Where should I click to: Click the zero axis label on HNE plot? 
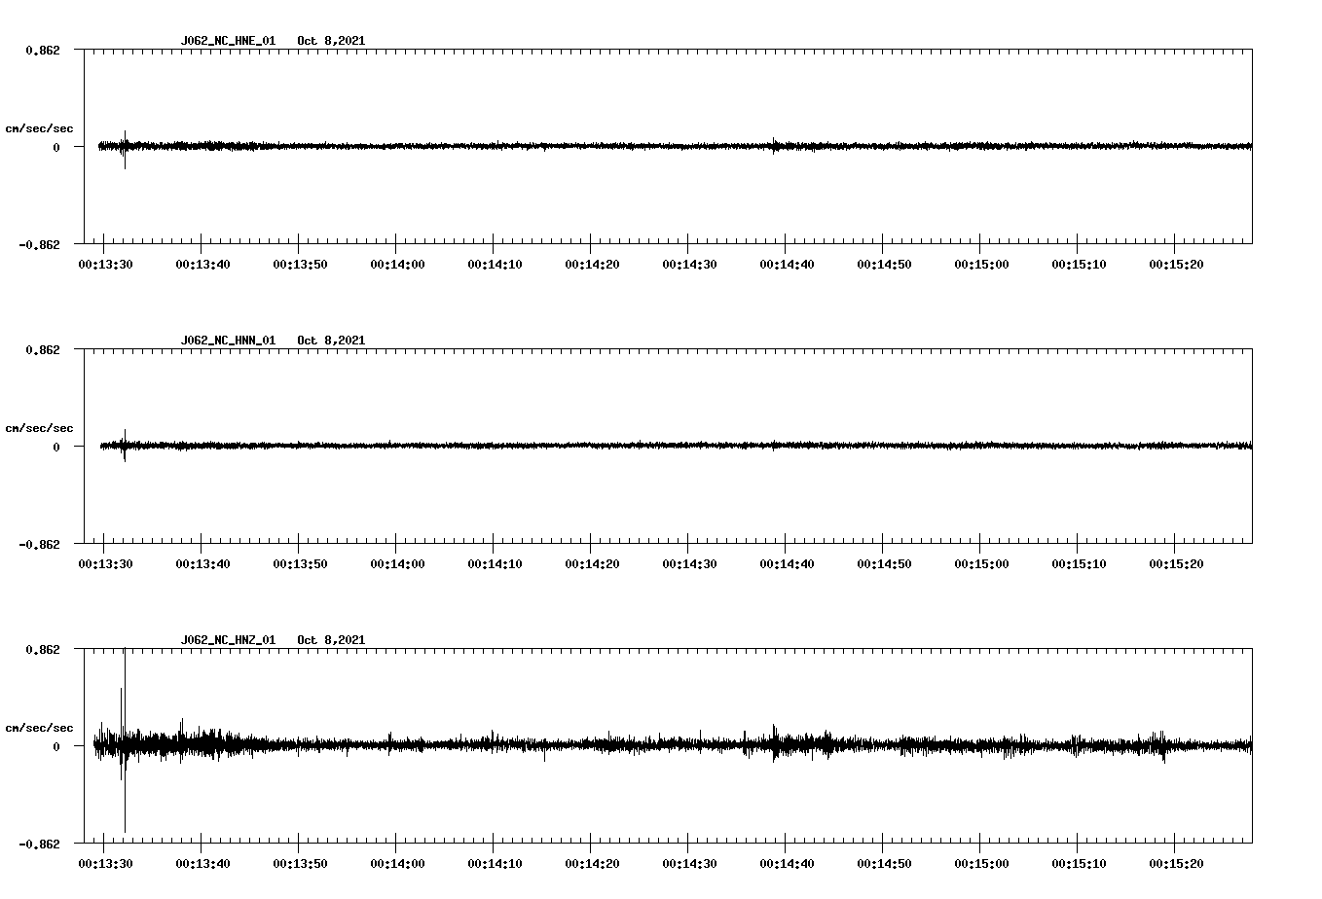coord(55,147)
